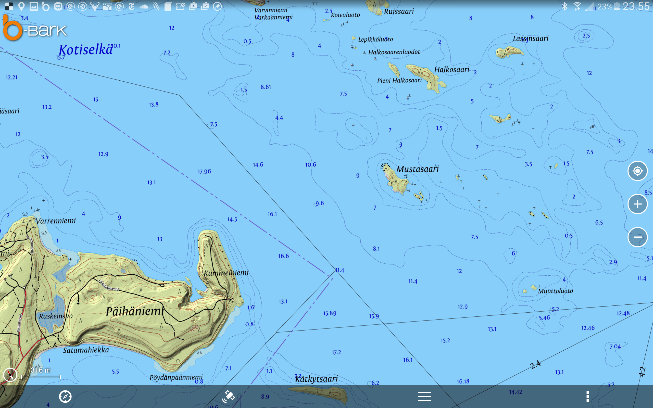
Task: Tap the center-on-my-location button
Action: click(x=637, y=171)
